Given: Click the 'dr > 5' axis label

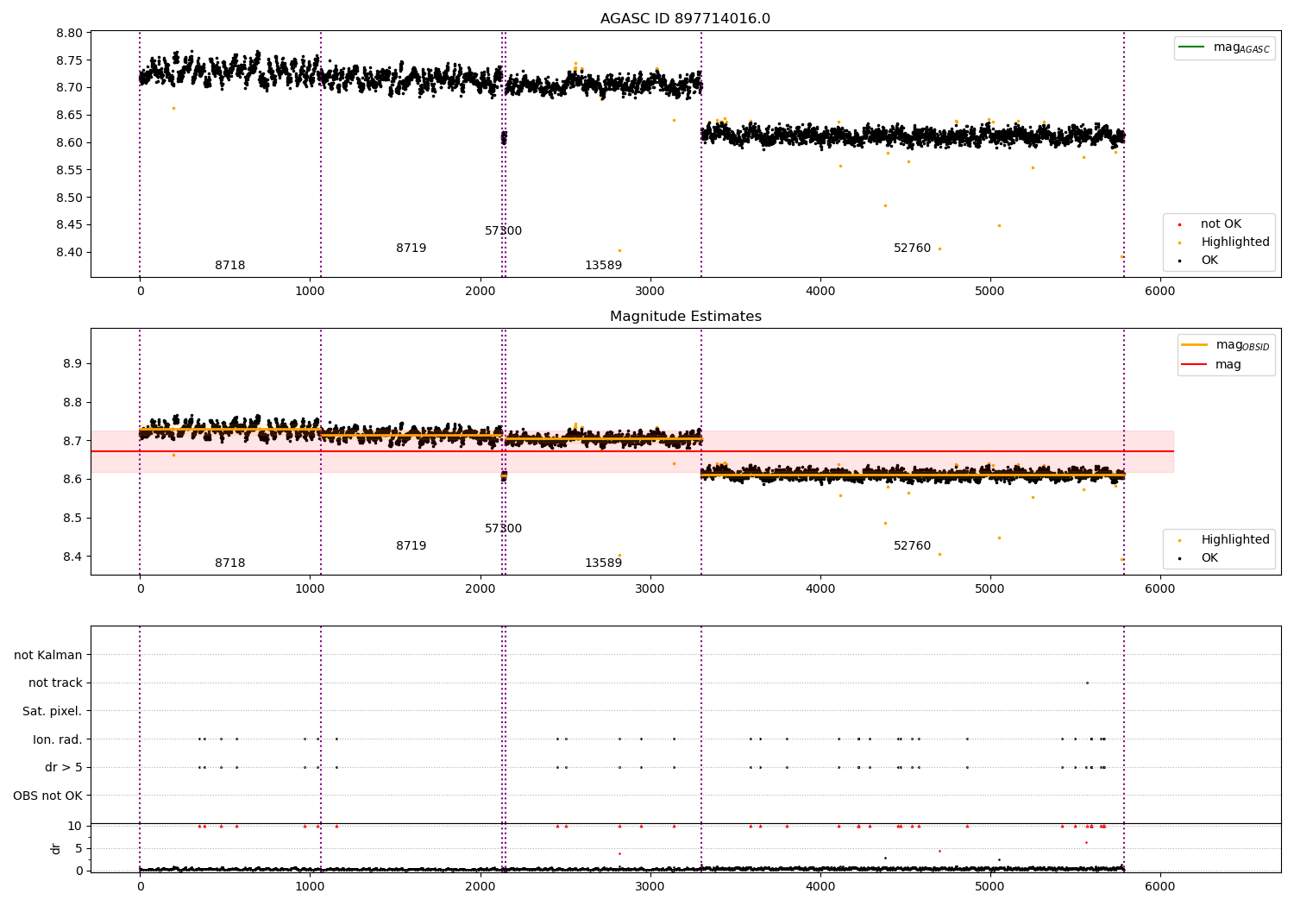Looking at the screenshot, I should (x=64, y=768).
